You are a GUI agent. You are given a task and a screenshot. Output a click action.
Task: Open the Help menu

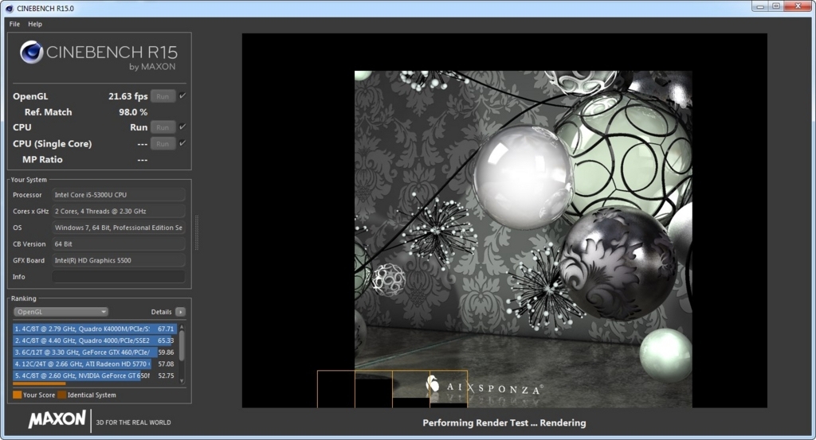click(35, 24)
